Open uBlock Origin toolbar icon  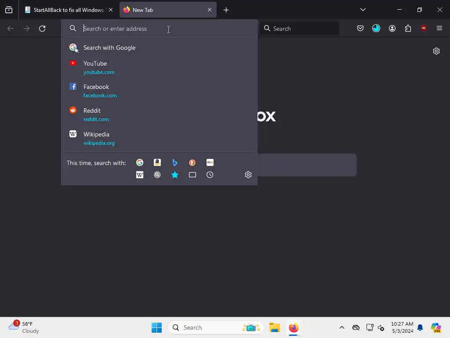click(423, 28)
